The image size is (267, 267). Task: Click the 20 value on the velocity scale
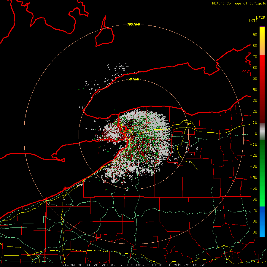(255, 111)
